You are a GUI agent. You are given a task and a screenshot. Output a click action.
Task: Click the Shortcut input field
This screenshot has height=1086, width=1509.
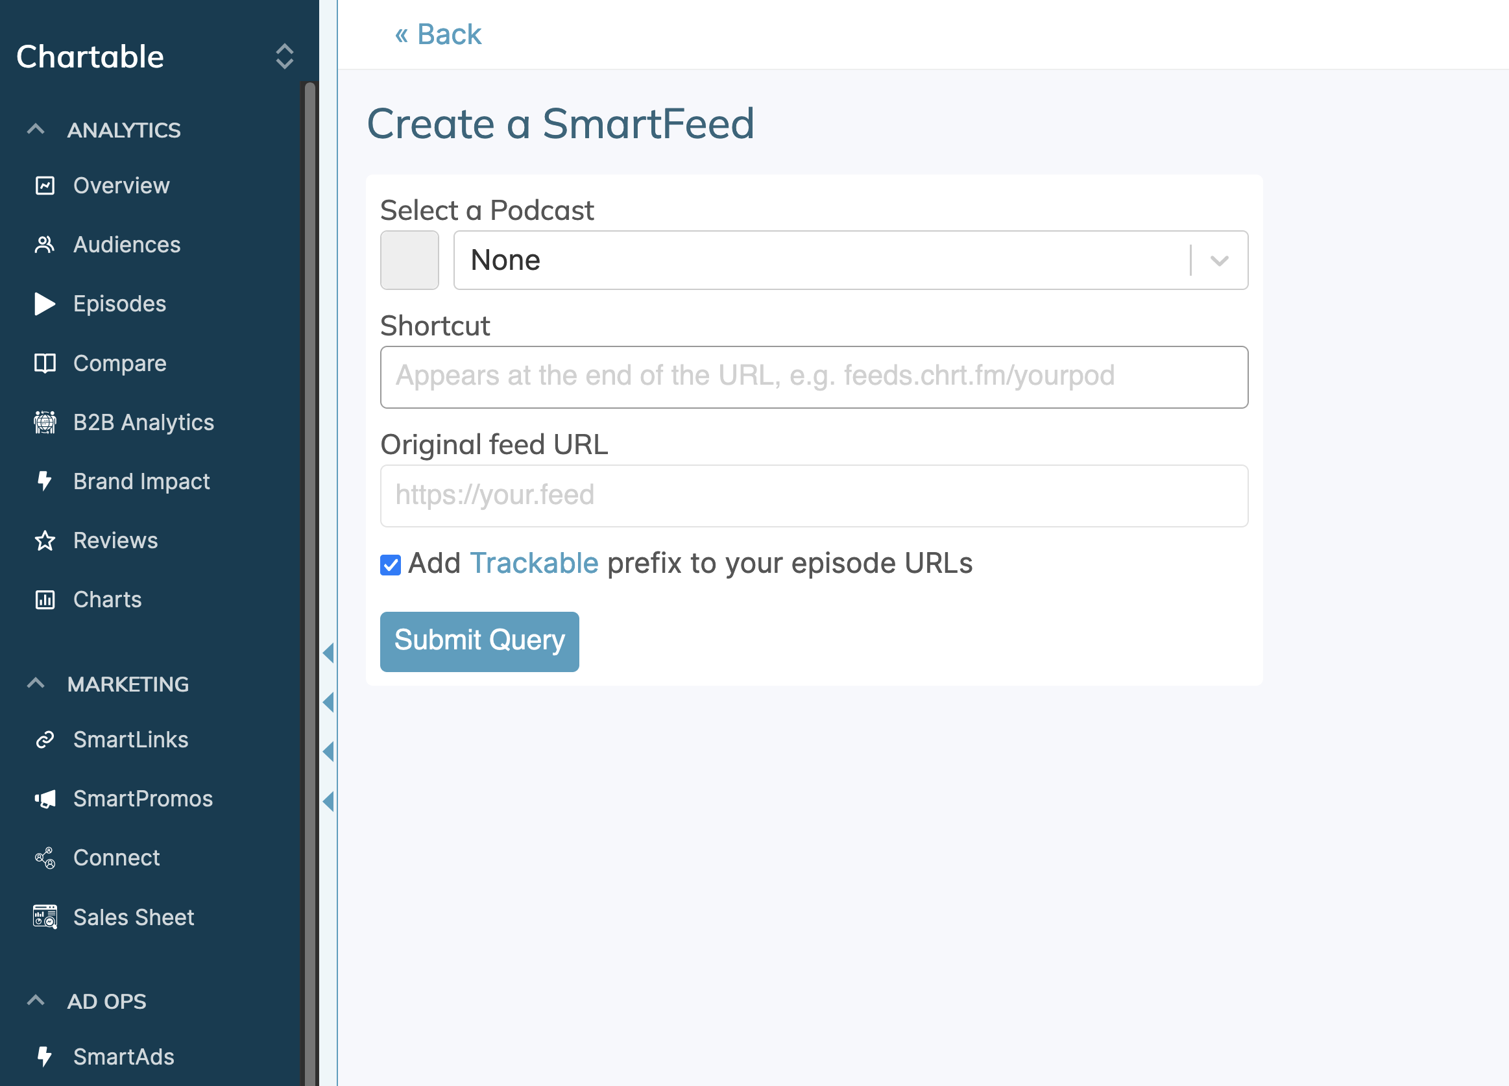point(813,377)
